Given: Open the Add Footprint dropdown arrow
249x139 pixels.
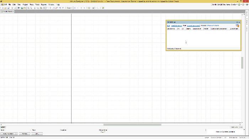Looking at the screenshot, I should tap(17, 134).
